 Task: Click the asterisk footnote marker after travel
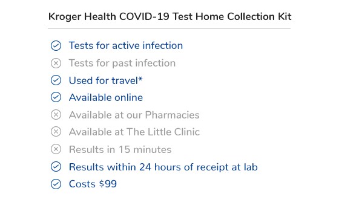pos(140,79)
